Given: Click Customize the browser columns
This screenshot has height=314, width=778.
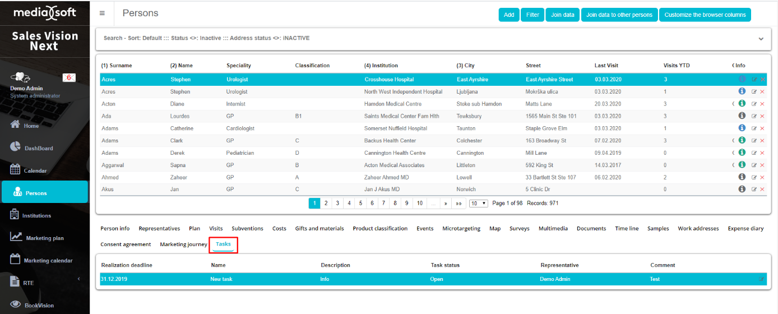Looking at the screenshot, I should click(x=705, y=15).
